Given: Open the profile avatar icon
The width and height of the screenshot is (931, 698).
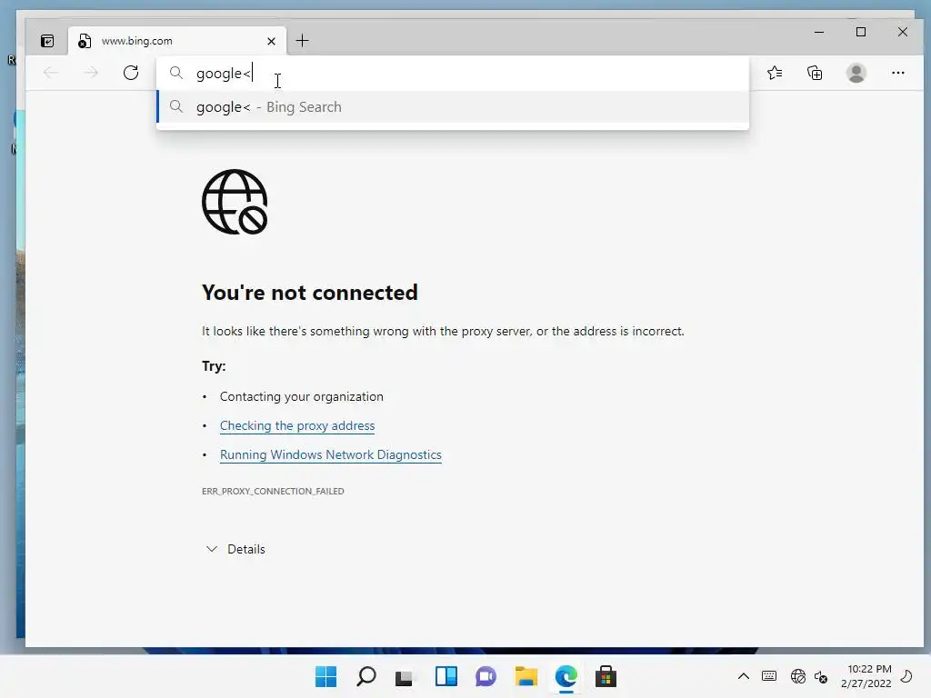Looking at the screenshot, I should coord(856,73).
